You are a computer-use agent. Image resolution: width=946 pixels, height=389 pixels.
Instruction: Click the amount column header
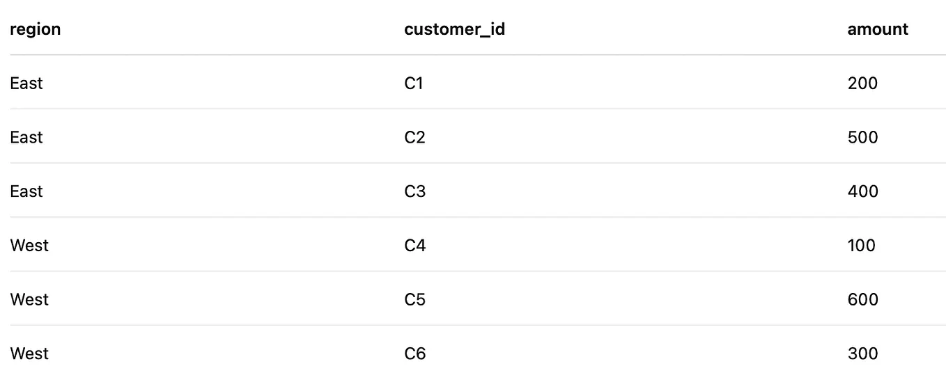point(878,29)
